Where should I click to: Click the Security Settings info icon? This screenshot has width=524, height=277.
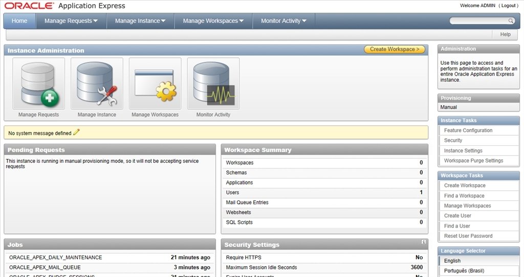423,242
